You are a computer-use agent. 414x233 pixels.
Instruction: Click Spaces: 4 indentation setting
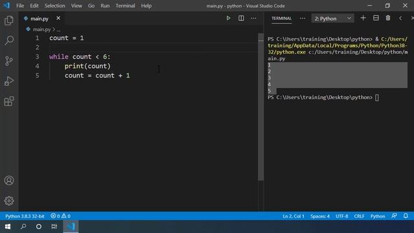pos(320,216)
